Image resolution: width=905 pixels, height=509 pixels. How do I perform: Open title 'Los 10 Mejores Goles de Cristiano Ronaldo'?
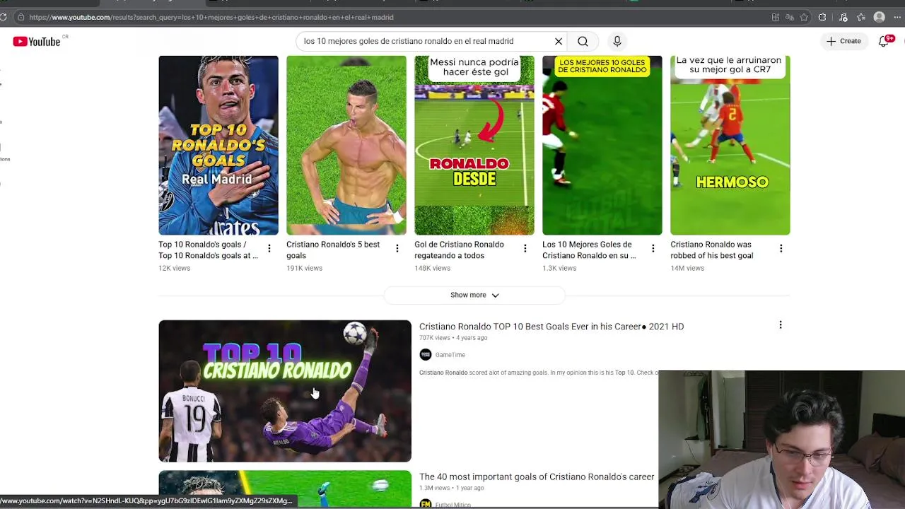(x=589, y=250)
